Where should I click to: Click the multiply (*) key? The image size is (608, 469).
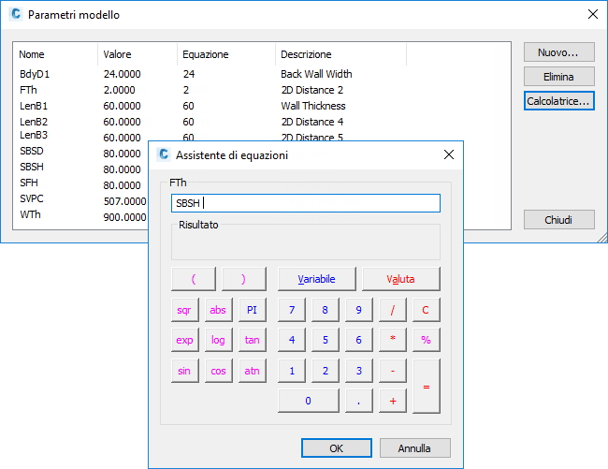pyautogui.click(x=393, y=340)
